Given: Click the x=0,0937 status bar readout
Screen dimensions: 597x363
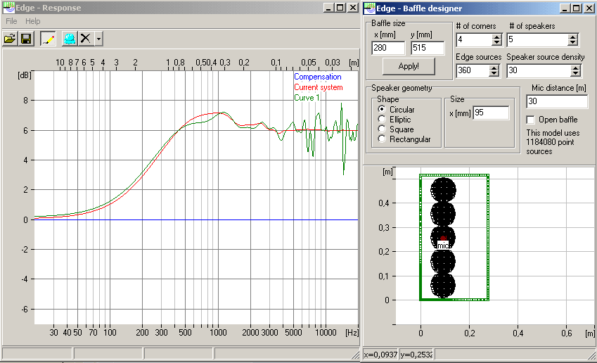Looking at the screenshot, I should pyautogui.click(x=380, y=355).
